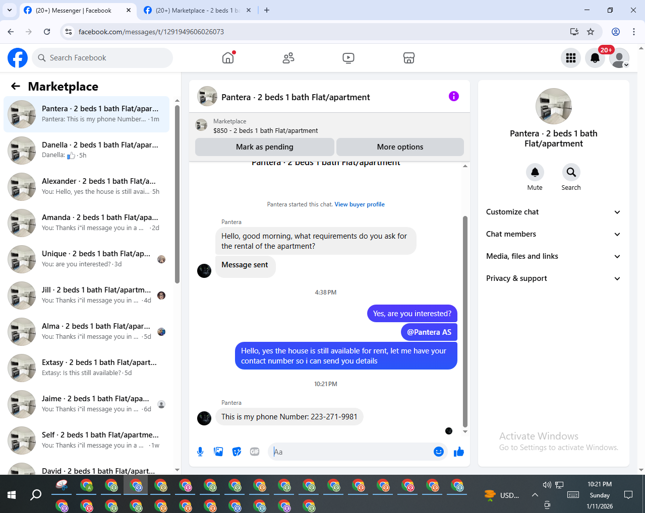Click Pantera's listing thumbnail in right panel
This screenshot has width=645, height=513.
(x=554, y=106)
